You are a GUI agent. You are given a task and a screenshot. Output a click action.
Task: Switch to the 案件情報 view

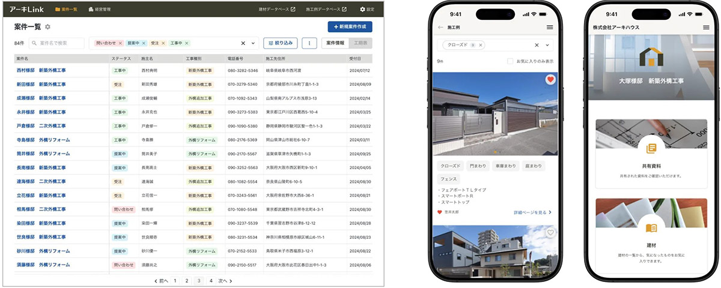tap(335, 43)
